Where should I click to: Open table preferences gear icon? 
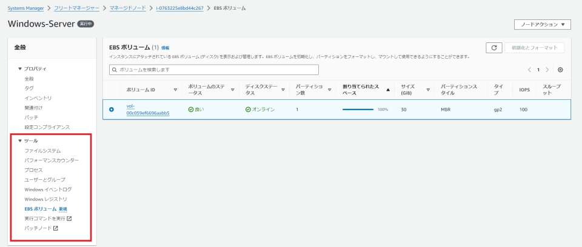(x=560, y=70)
